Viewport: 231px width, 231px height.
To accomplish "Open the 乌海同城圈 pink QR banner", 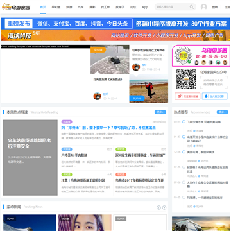I will pyautogui.click(x=201, y=56).
